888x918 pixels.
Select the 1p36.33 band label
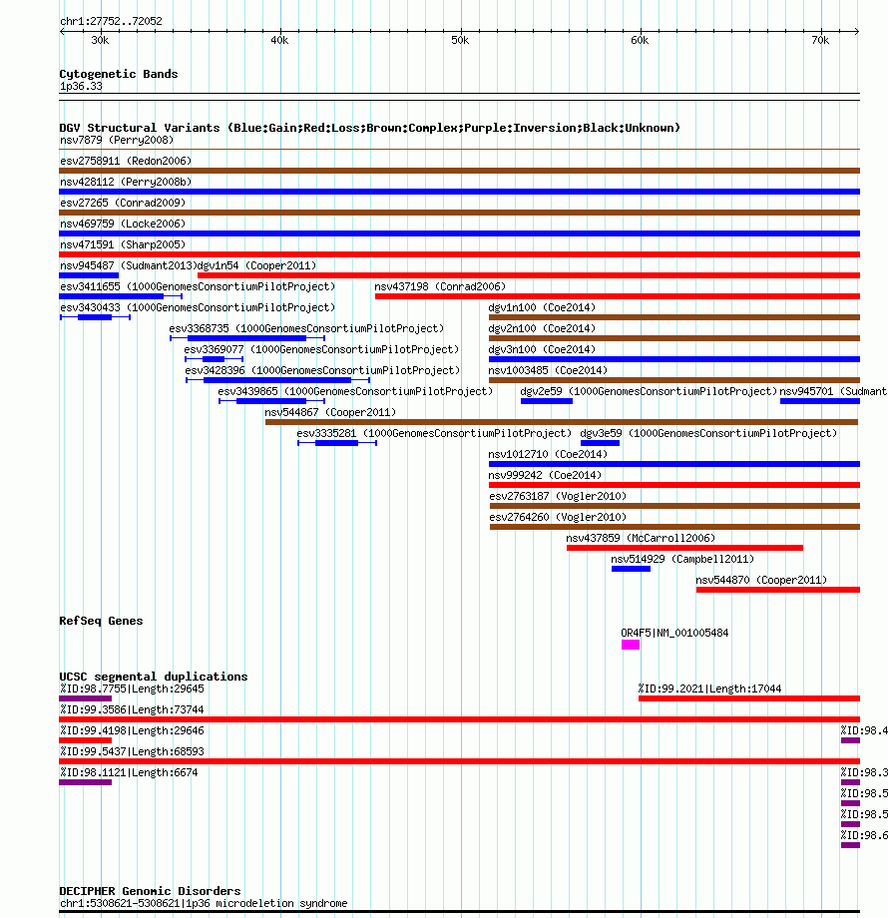81,86
